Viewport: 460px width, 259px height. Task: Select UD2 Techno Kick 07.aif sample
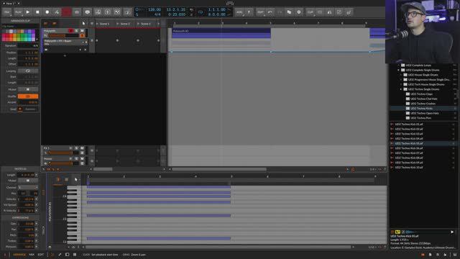point(409,153)
